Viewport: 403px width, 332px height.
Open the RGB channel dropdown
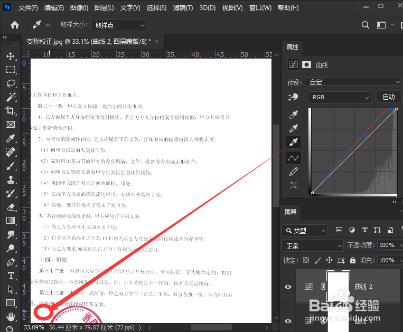click(340, 97)
